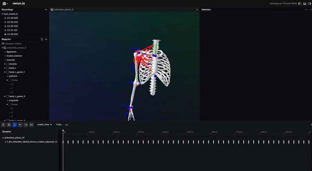Select the 22:38:03Z recording
Viewport: 312px width, 171px height.
pos(12,34)
